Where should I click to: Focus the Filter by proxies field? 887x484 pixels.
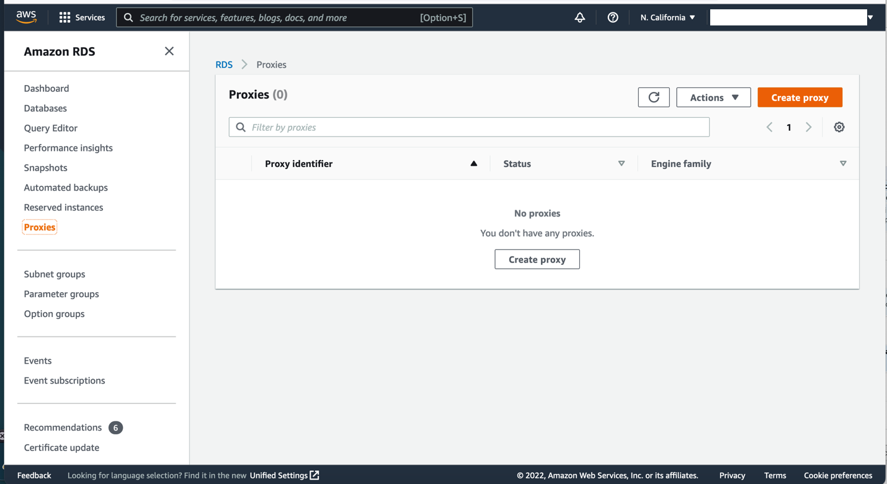tap(469, 127)
